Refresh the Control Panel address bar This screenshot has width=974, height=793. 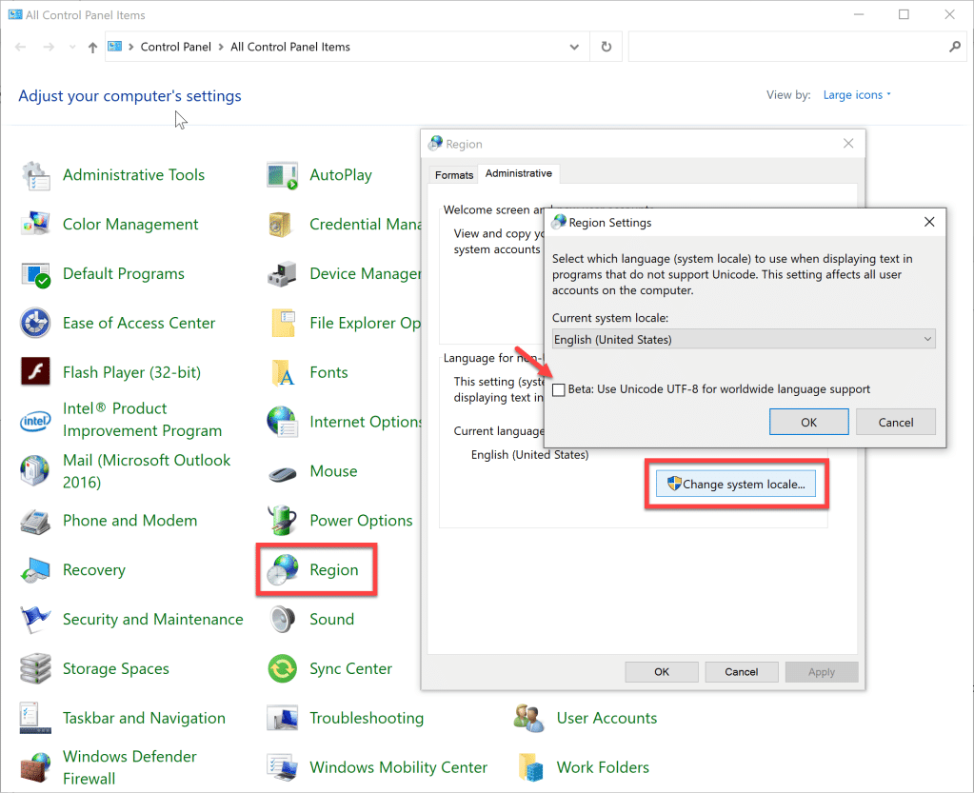tap(606, 47)
